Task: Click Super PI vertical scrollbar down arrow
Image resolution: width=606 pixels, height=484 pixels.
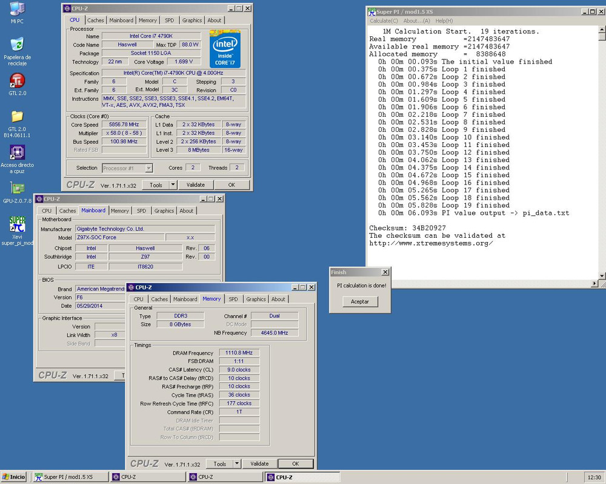Action: [x=602, y=276]
